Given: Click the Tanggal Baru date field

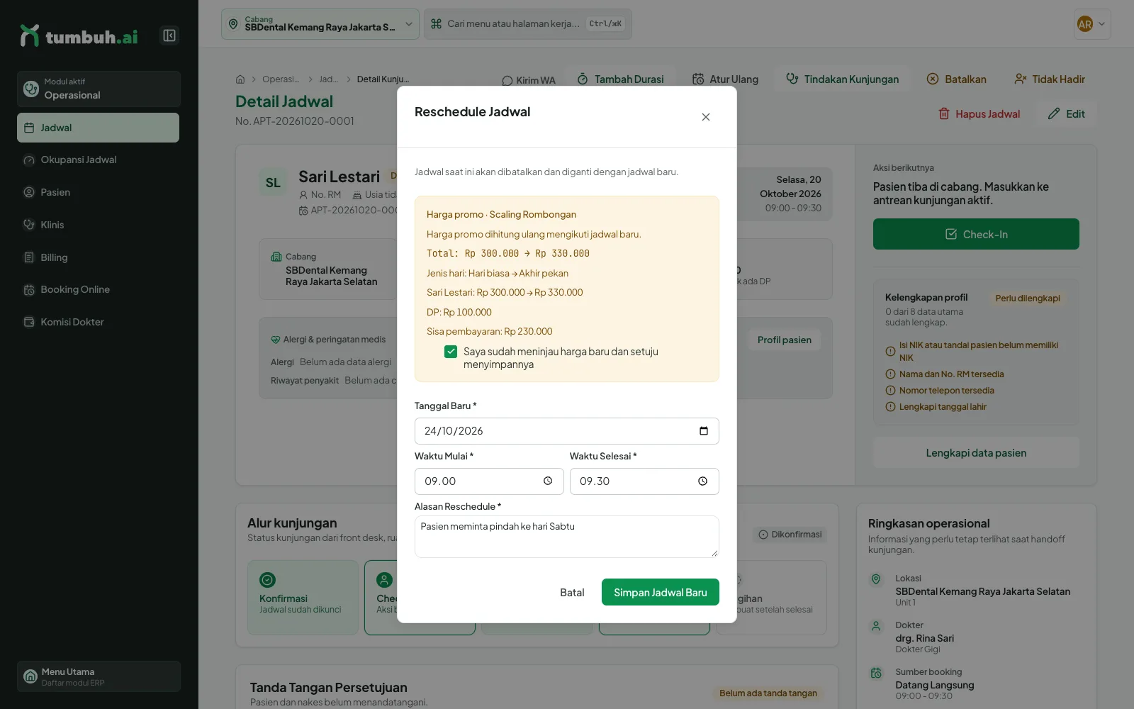Looking at the screenshot, I should [x=566, y=431].
